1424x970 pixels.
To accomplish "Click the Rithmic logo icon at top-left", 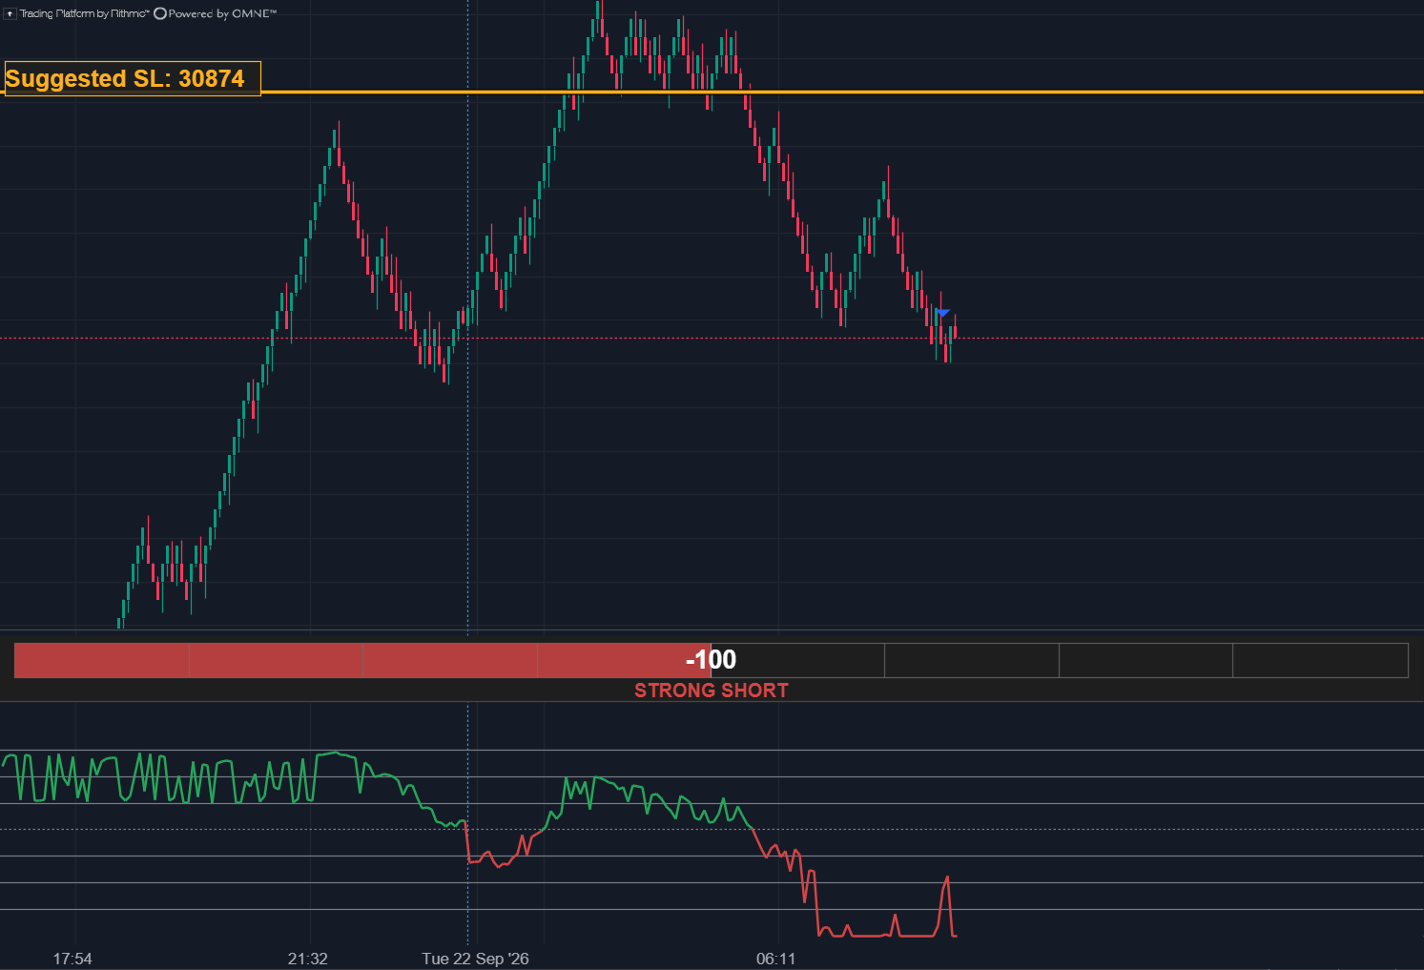I will pyautogui.click(x=10, y=13).
